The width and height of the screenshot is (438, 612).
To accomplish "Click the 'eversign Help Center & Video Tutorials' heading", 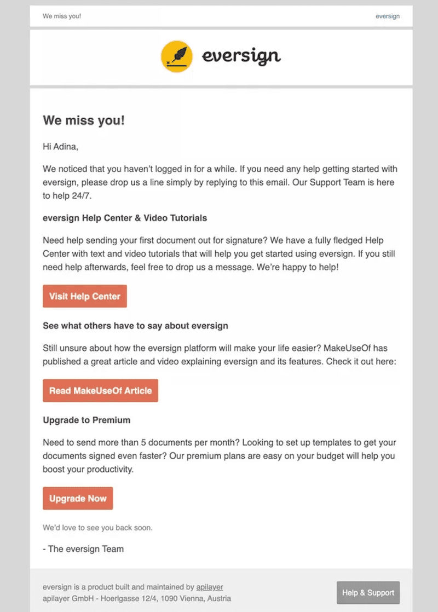I will pyautogui.click(x=124, y=218).
